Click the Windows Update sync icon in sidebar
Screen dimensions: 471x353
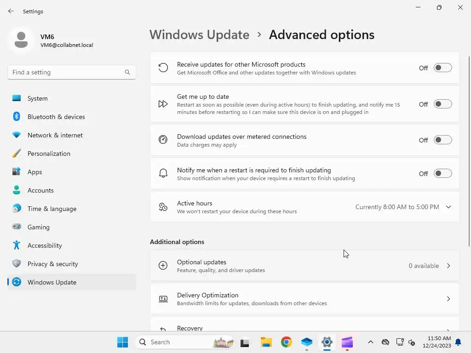pyautogui.click(x=17, y=282)
